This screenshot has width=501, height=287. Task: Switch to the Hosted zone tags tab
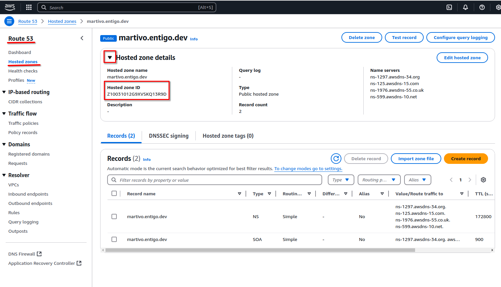click(x=228, y=136)
